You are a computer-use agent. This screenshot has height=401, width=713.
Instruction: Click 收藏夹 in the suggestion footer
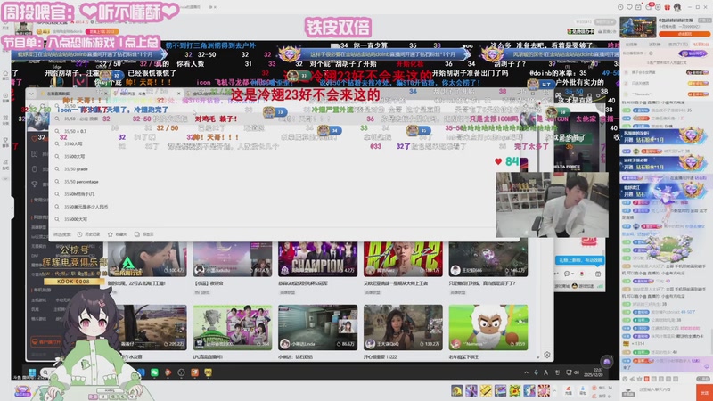click(118, 234)
